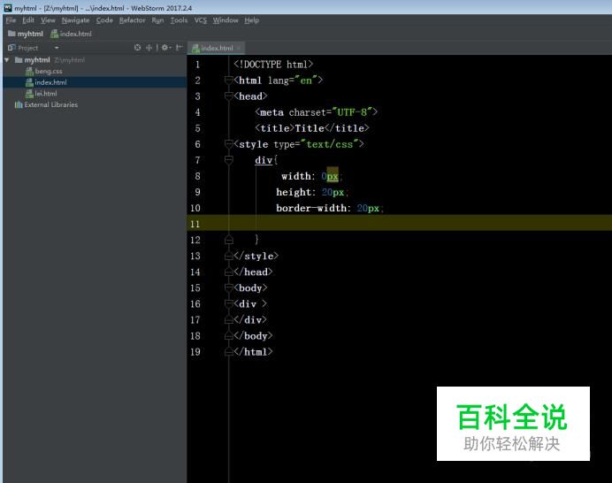
Task: Fold the div CSS rule on line 7
Action: tap(229, 160)
